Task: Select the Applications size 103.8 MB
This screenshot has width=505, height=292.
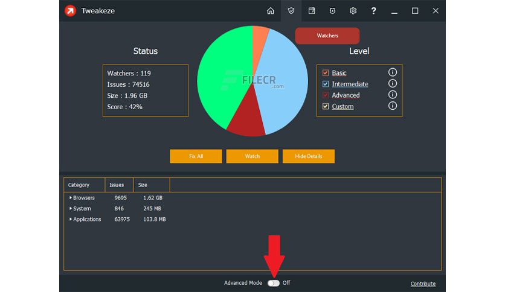Action: (x=155, y=220)
